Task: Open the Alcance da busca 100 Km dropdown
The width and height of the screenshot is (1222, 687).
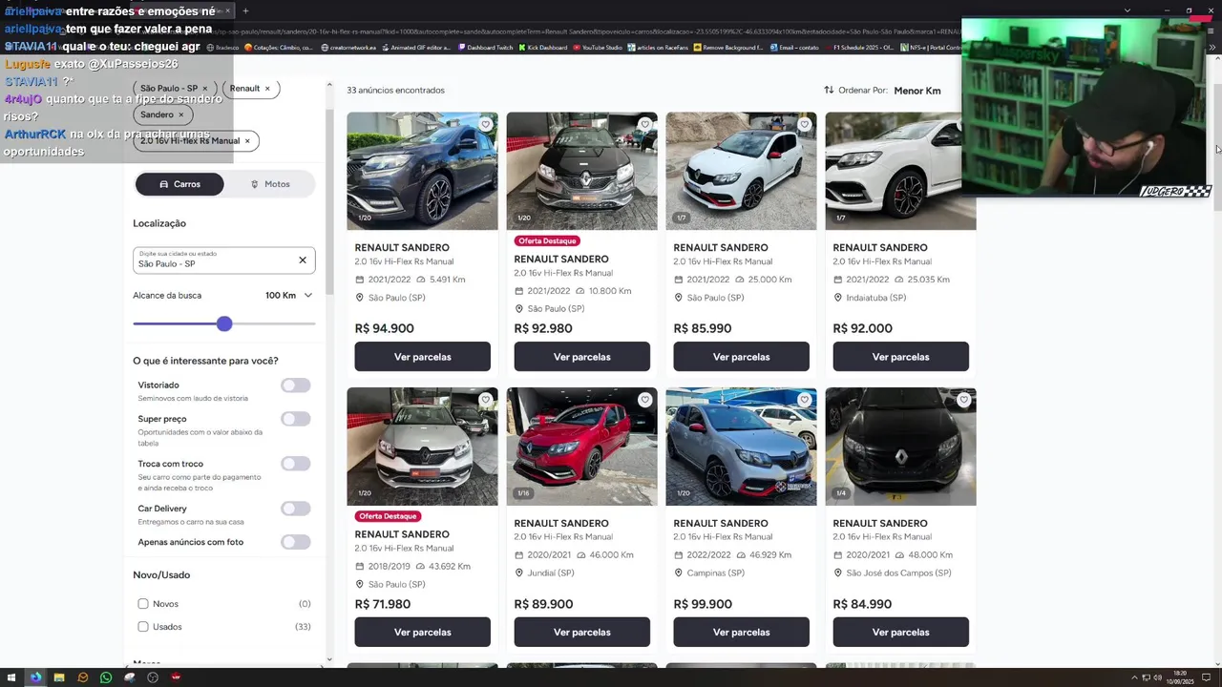Action: click(289, 296)
